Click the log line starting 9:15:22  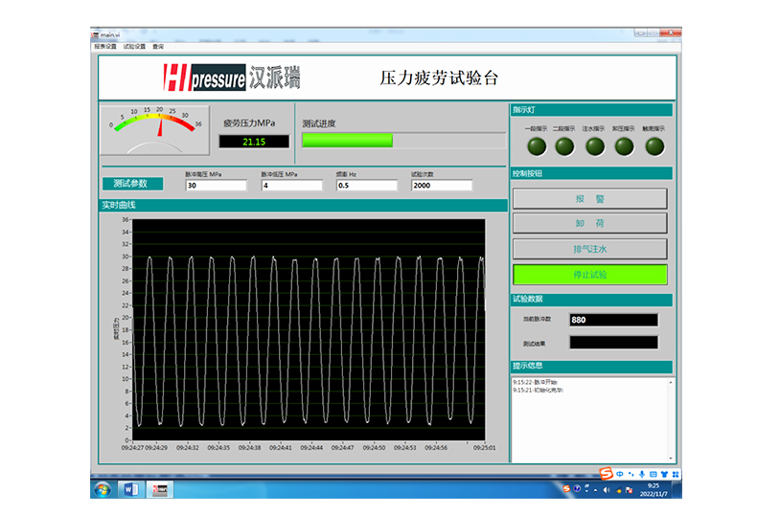coord(535,382)
